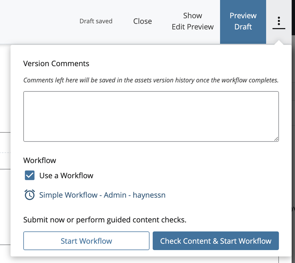Click the guided content checks sentence

pos(104,219)
